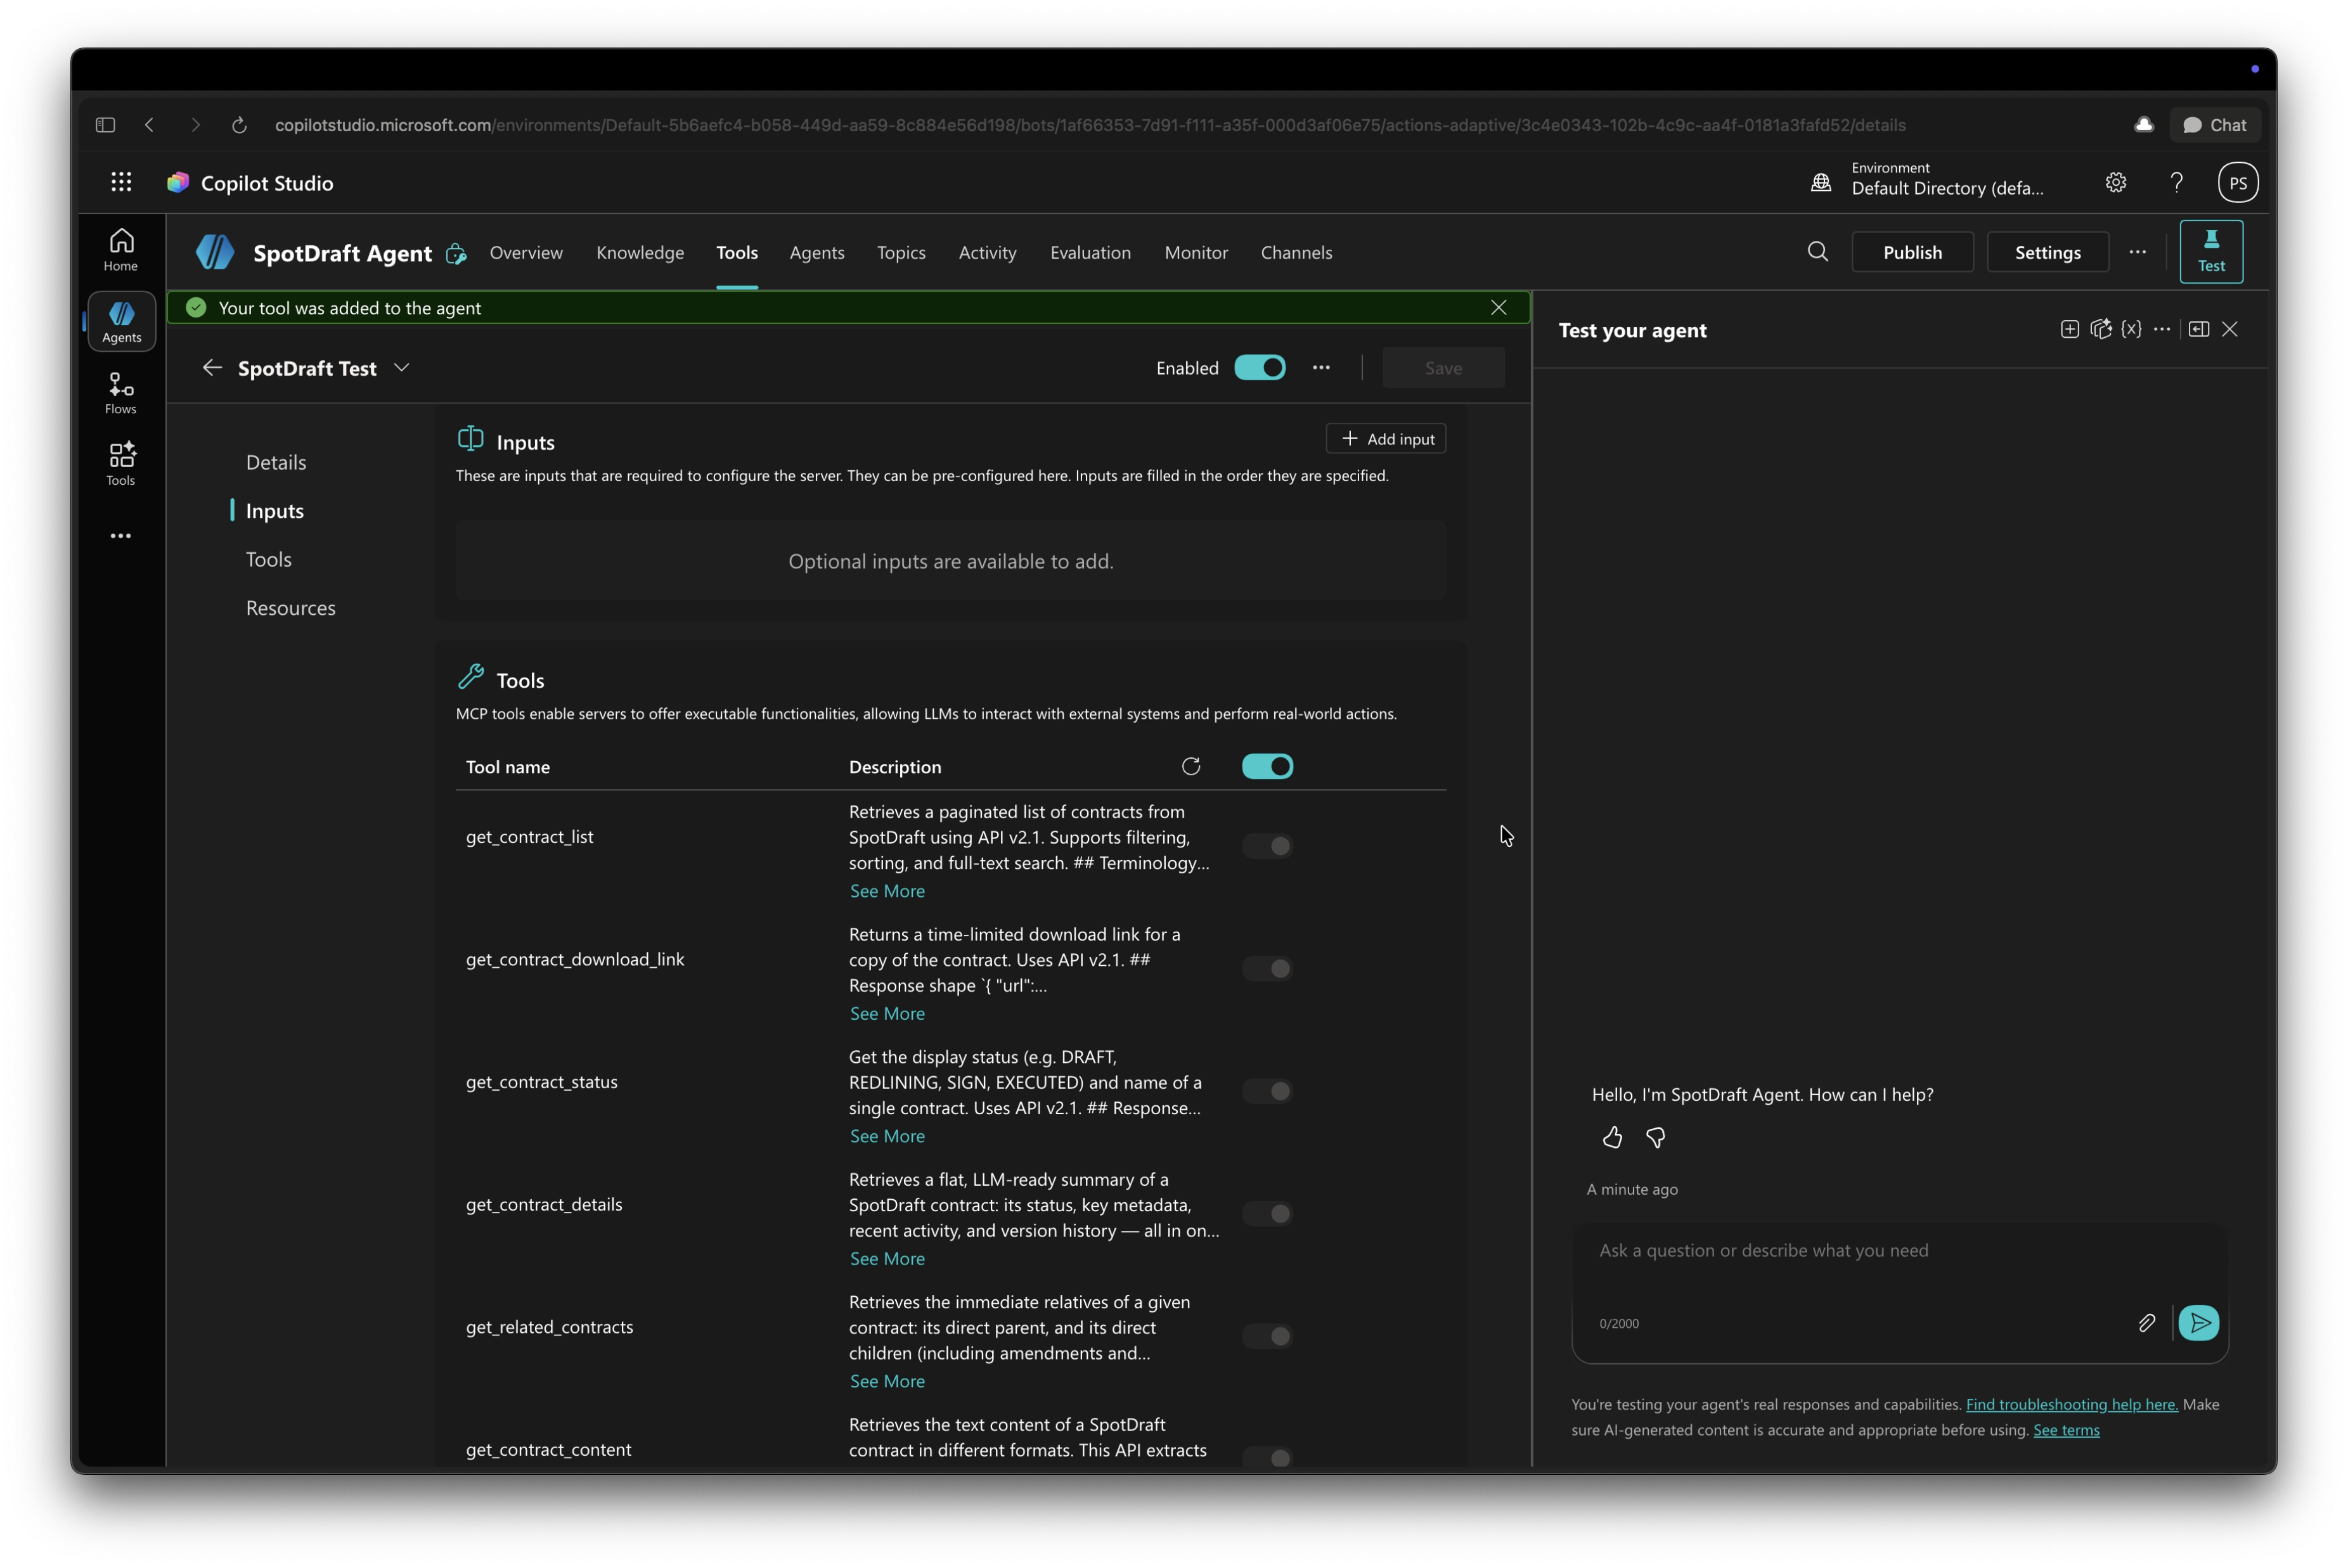Show more sidebar options ellipsis
The image size is (2348, 1568).
tap(121, 536)
